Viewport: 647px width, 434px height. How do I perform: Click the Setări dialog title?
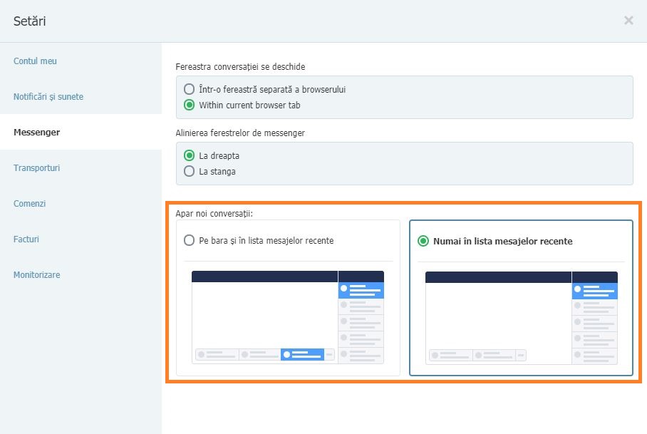pyautogui.click(x=30, y=21)
